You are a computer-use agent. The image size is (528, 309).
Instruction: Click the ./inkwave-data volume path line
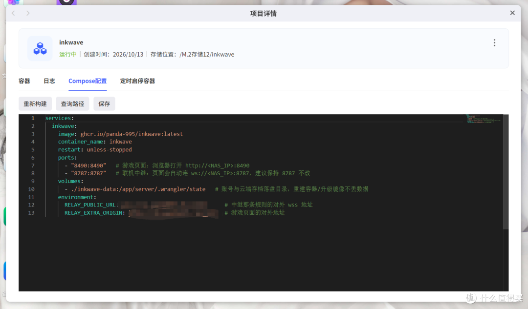point(138,189)
